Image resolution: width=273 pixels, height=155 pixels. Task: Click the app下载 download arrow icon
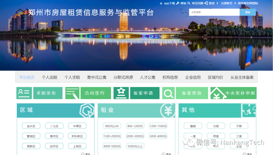(161, 3)
